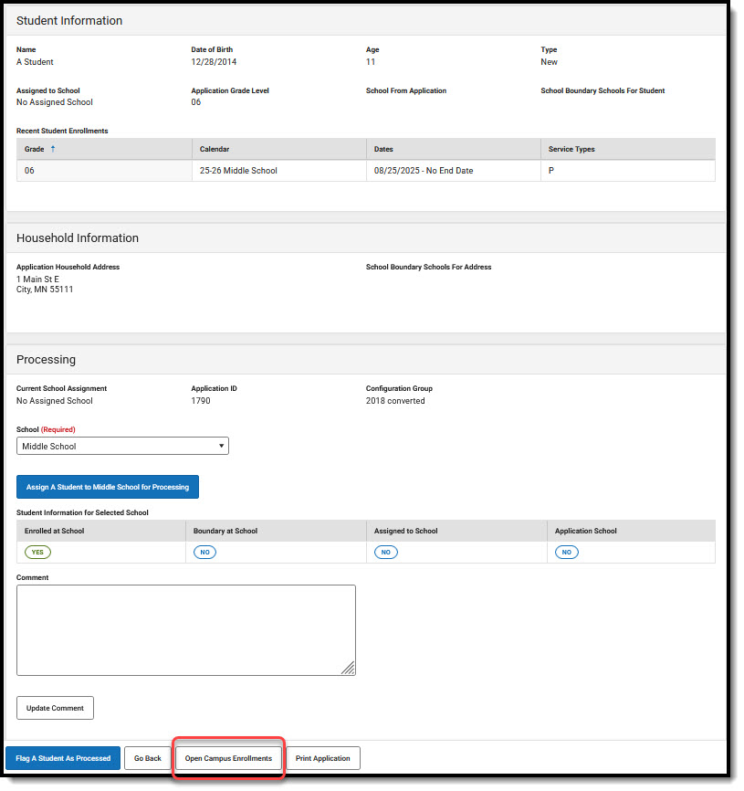Click the Processing section header
The width and height of the screenshot is (744, 791).
(x=46, y=359)
